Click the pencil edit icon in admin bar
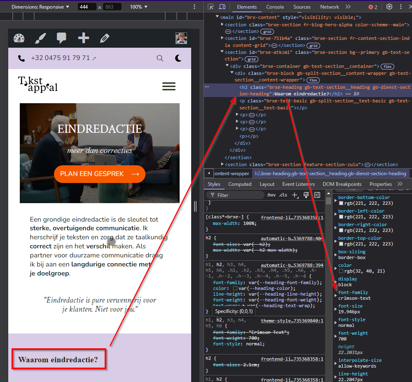Screen dimensions: 412x382 pyautogui.click(x=105, y=38)
